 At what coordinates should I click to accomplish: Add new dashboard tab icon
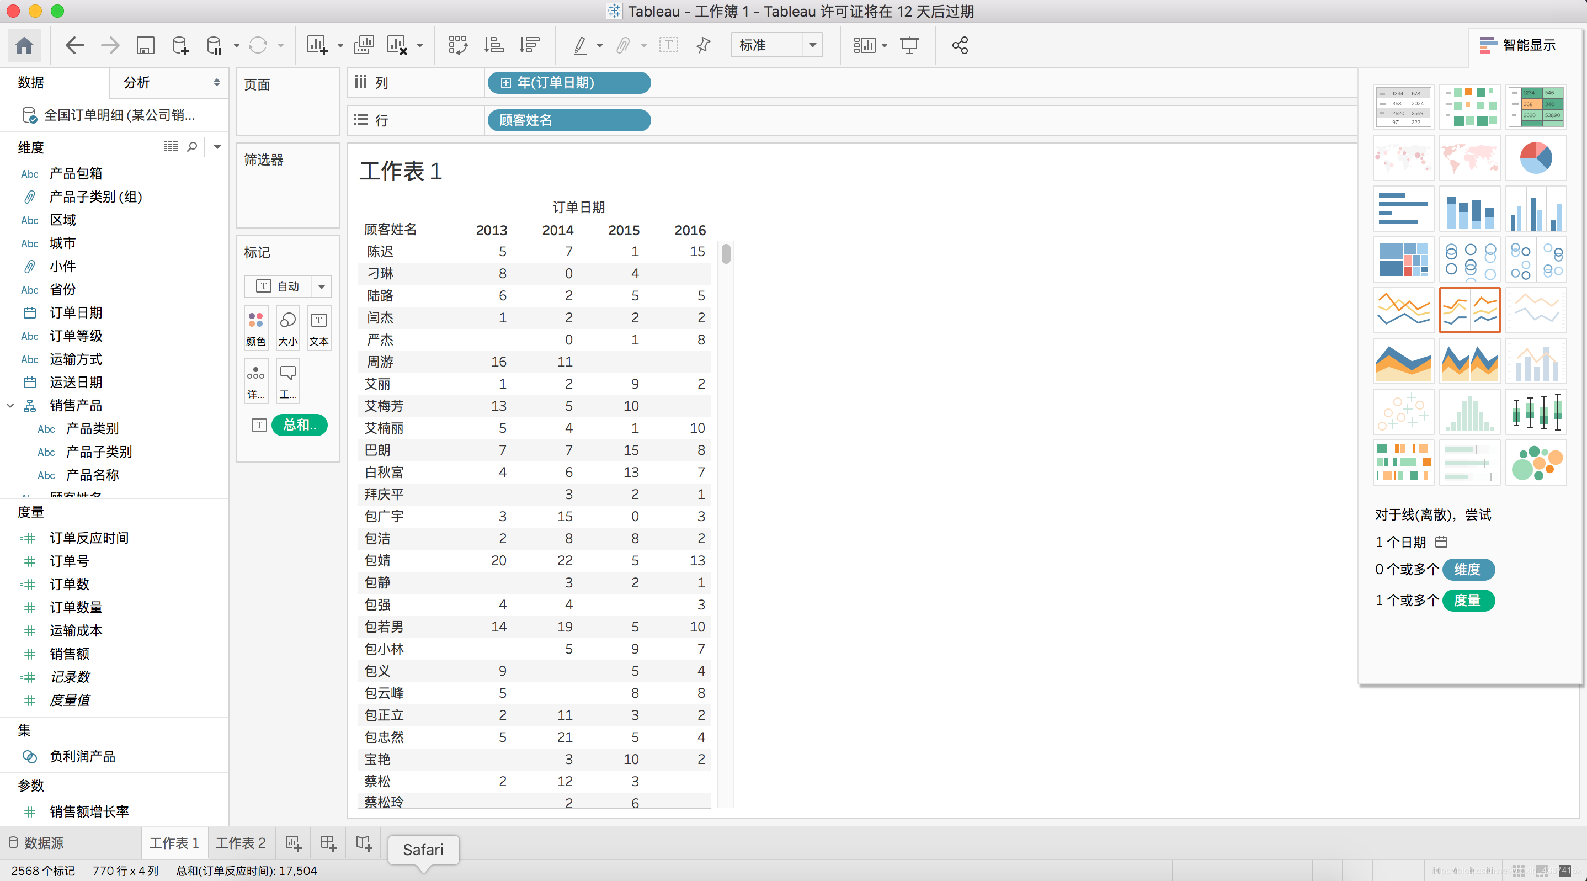point(328,843)
